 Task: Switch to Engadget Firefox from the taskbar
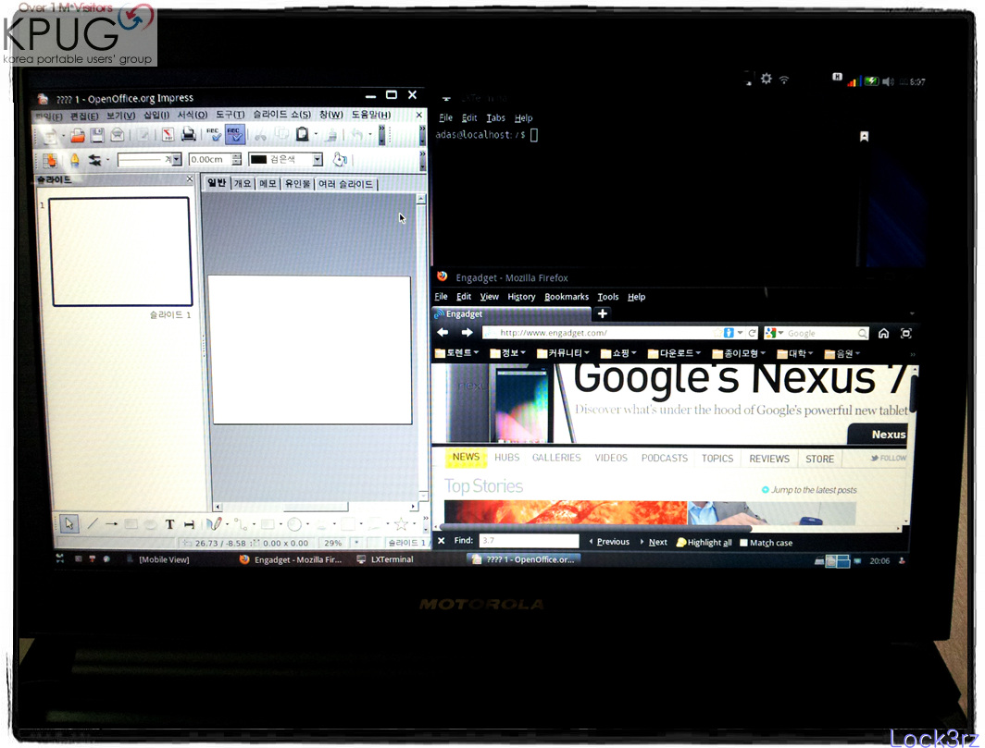point(292,559)
